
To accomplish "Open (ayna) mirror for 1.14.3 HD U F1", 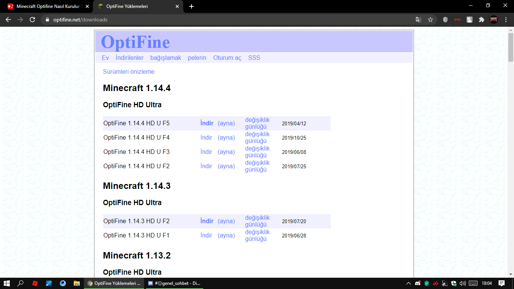I will coord(226,235).
